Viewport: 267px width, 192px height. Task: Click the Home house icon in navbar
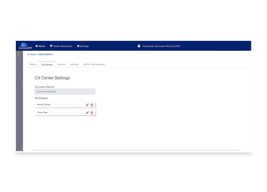(x=37, y=46)
